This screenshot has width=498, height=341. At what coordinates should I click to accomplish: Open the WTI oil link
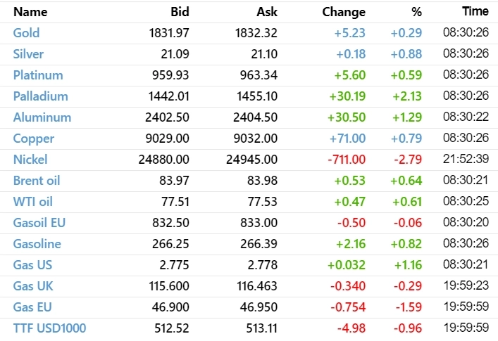click(x=33, y=202)
